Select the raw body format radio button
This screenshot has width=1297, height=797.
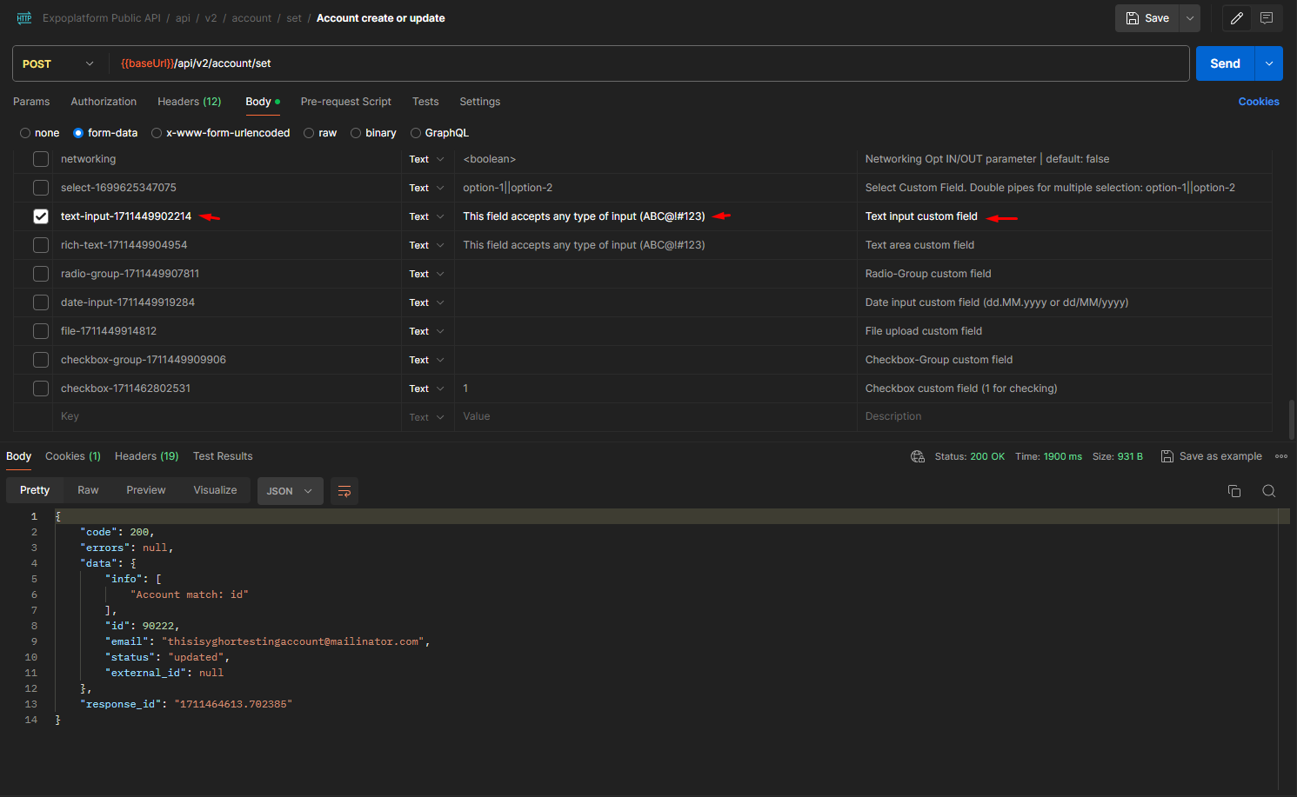(x=309, y=132)
